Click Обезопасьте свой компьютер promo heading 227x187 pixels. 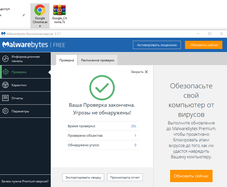[191, 100]
